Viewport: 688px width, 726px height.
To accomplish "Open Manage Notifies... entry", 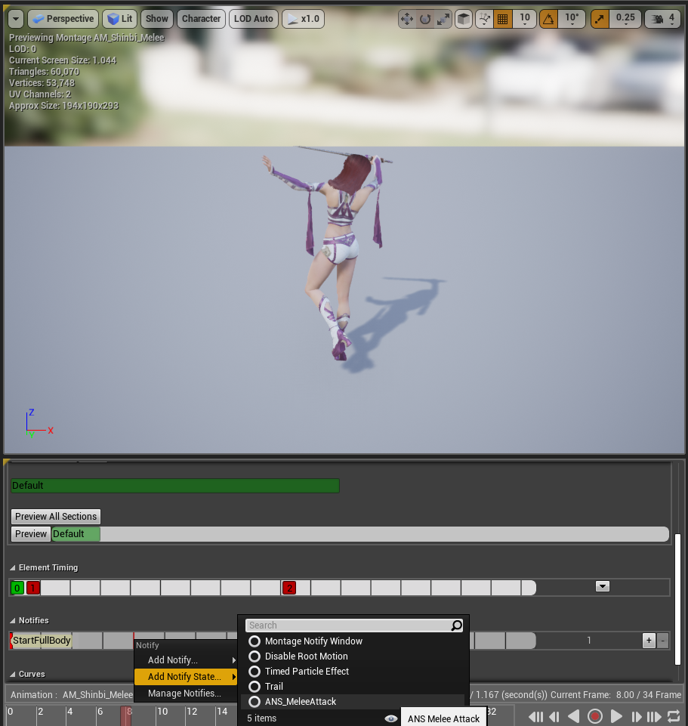I will coord(186,693).
